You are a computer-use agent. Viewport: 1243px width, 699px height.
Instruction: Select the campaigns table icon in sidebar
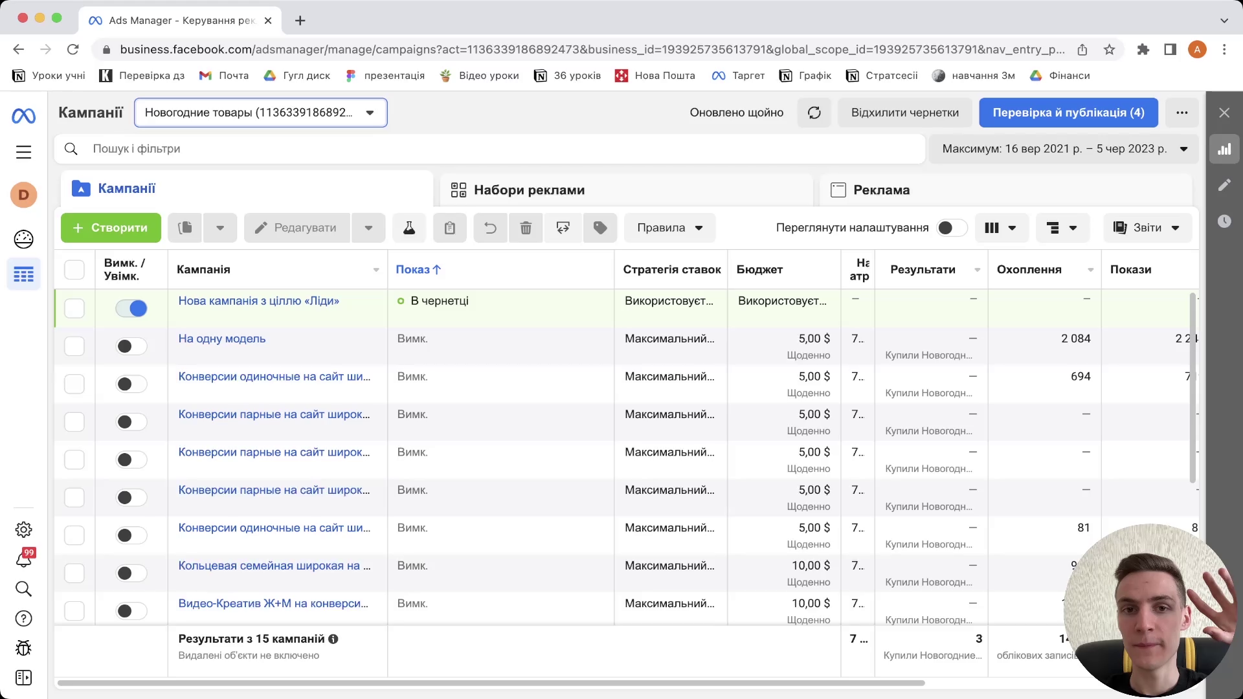coord(23,274)
